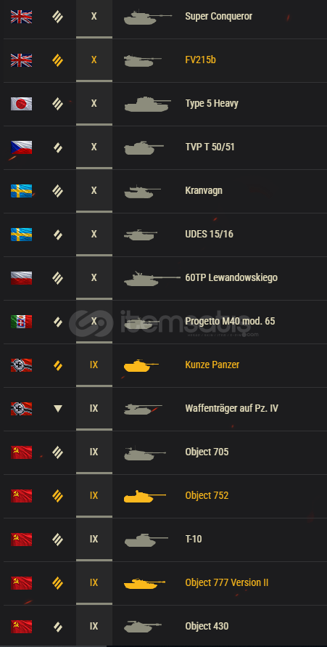Click the gold Kunze Panzer tank icon
This screenshot has width=327, height=647.
pos(141,365)
